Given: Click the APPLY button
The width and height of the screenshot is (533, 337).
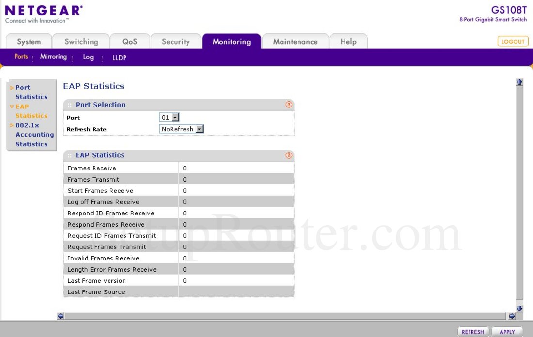Looking at the screenshot, I should [x=507, y=332].
